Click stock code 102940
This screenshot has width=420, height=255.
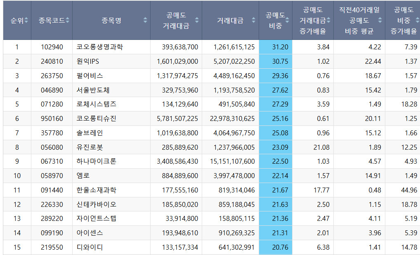[x=52, y=47]
